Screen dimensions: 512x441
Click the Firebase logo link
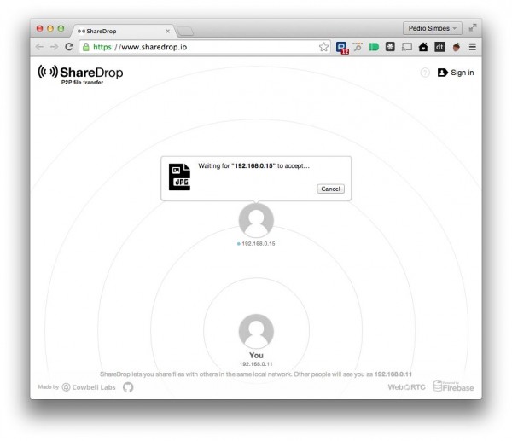coord(454,386)
